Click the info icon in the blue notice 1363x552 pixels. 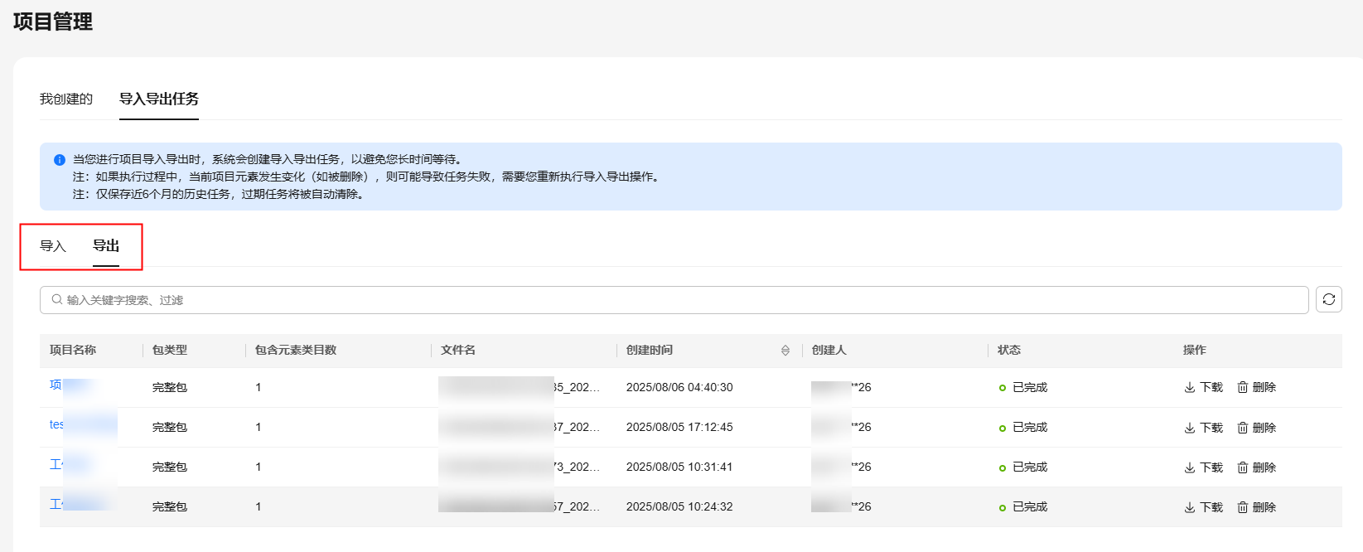pos(60,160)
